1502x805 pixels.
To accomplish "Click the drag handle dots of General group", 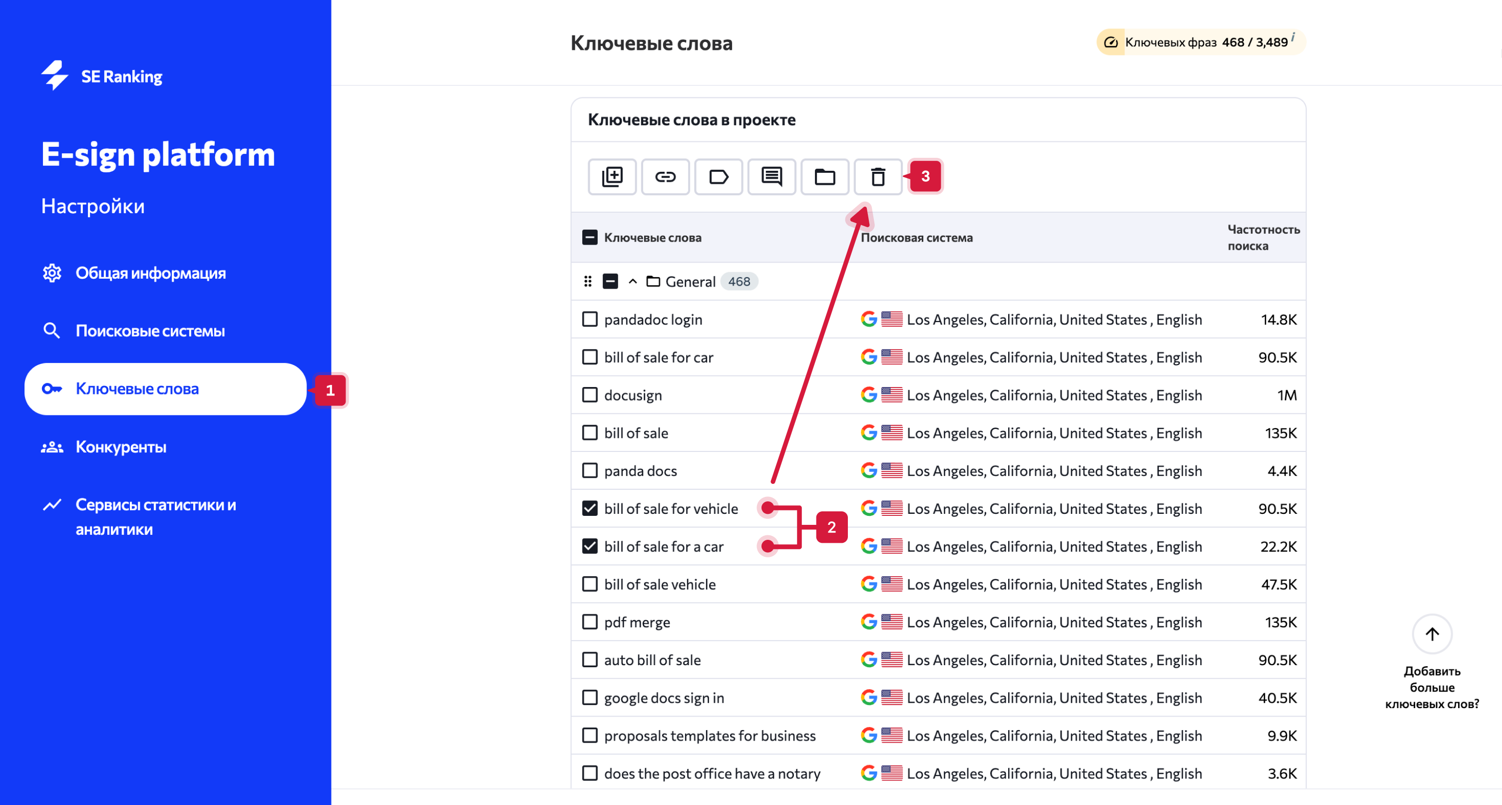I will click(x=588, y=282).
